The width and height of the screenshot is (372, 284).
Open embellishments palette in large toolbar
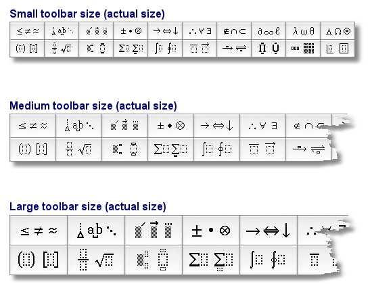coord(154,231)
